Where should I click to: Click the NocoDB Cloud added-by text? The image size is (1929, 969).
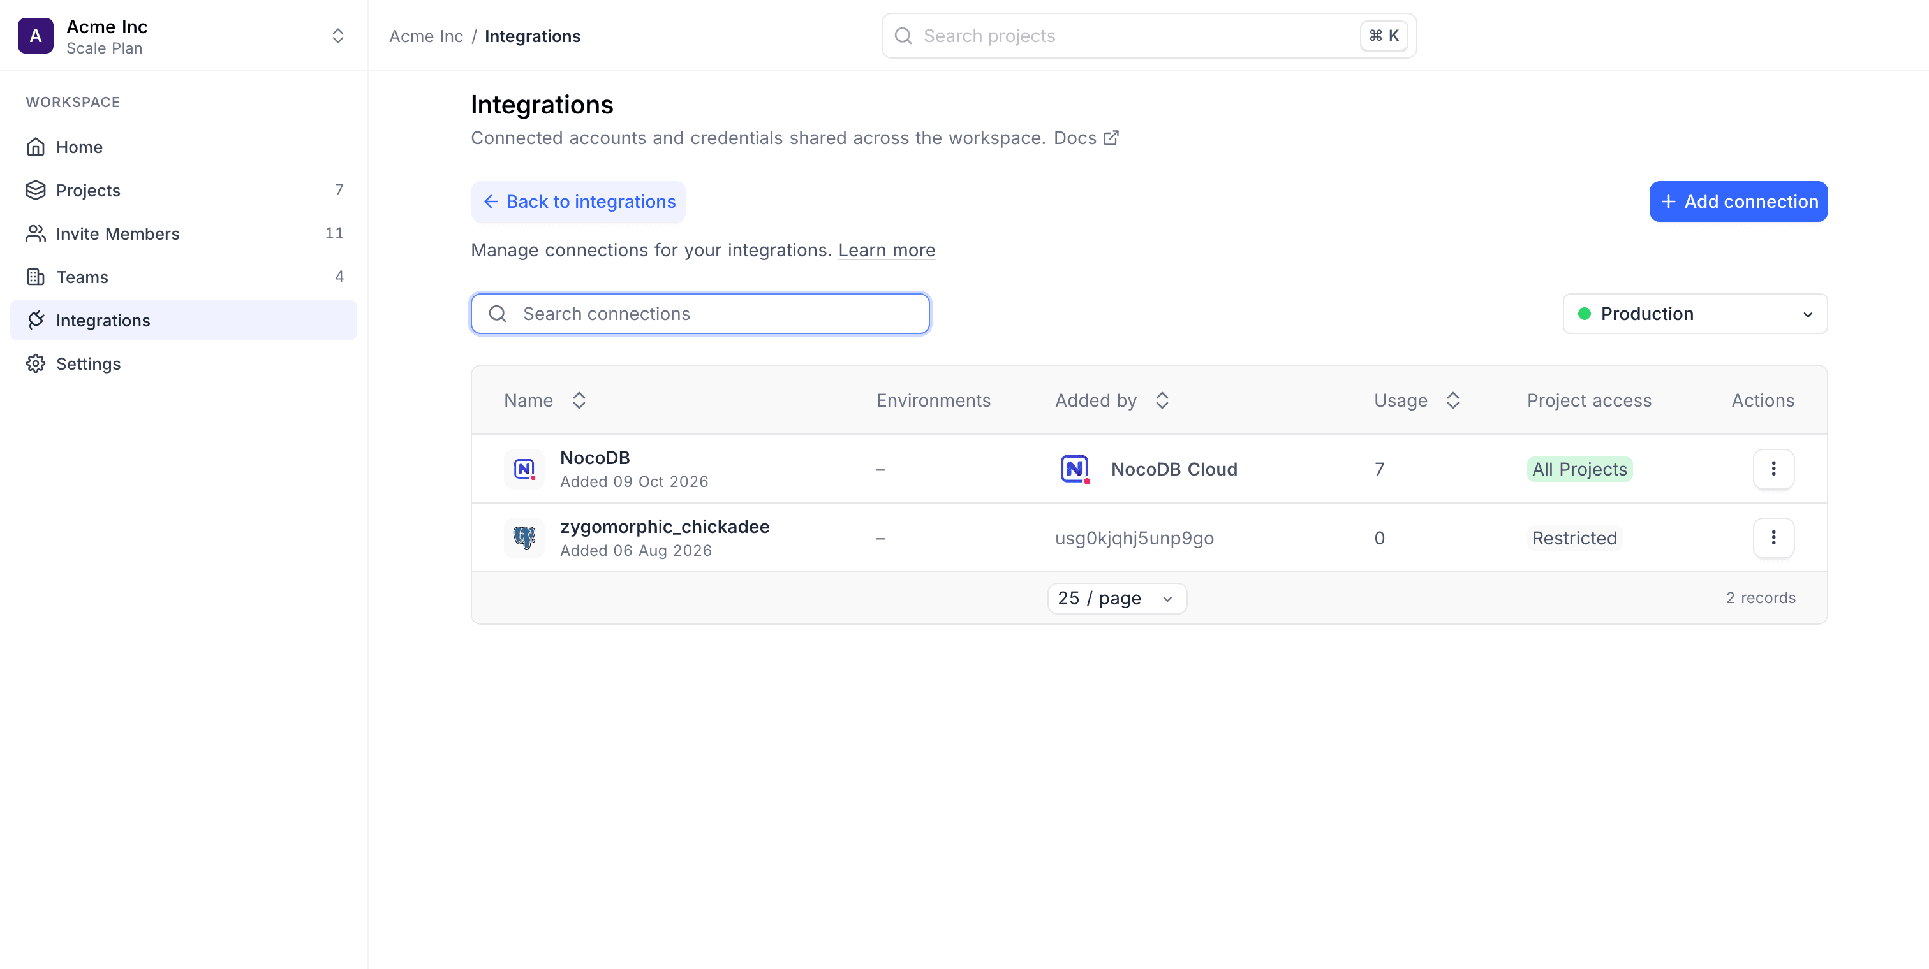[x=1174, y=469]
